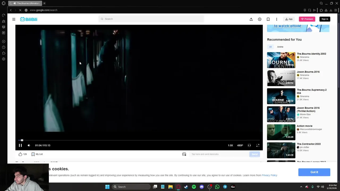Open browser profile account icon
Screen dimensions: 340x191
[326, 10]
